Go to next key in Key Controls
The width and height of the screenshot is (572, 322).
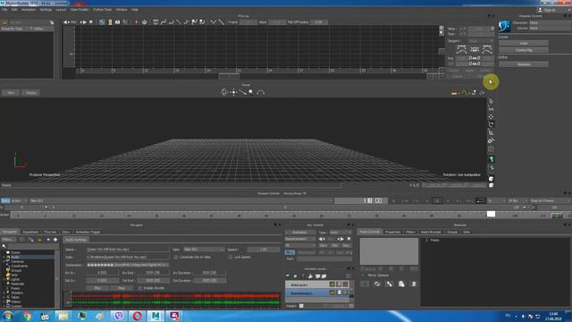coord(341,239)
